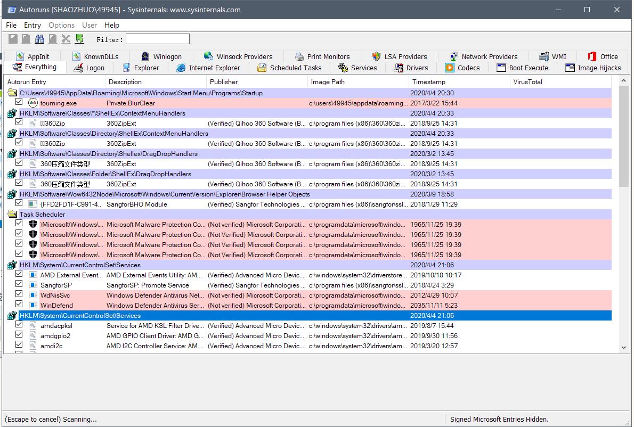The height and width of the screenshot is (427, 634).
Task: Click "(Escape to cancel) Scanning..." status text
Action: [x=51, y=420]
